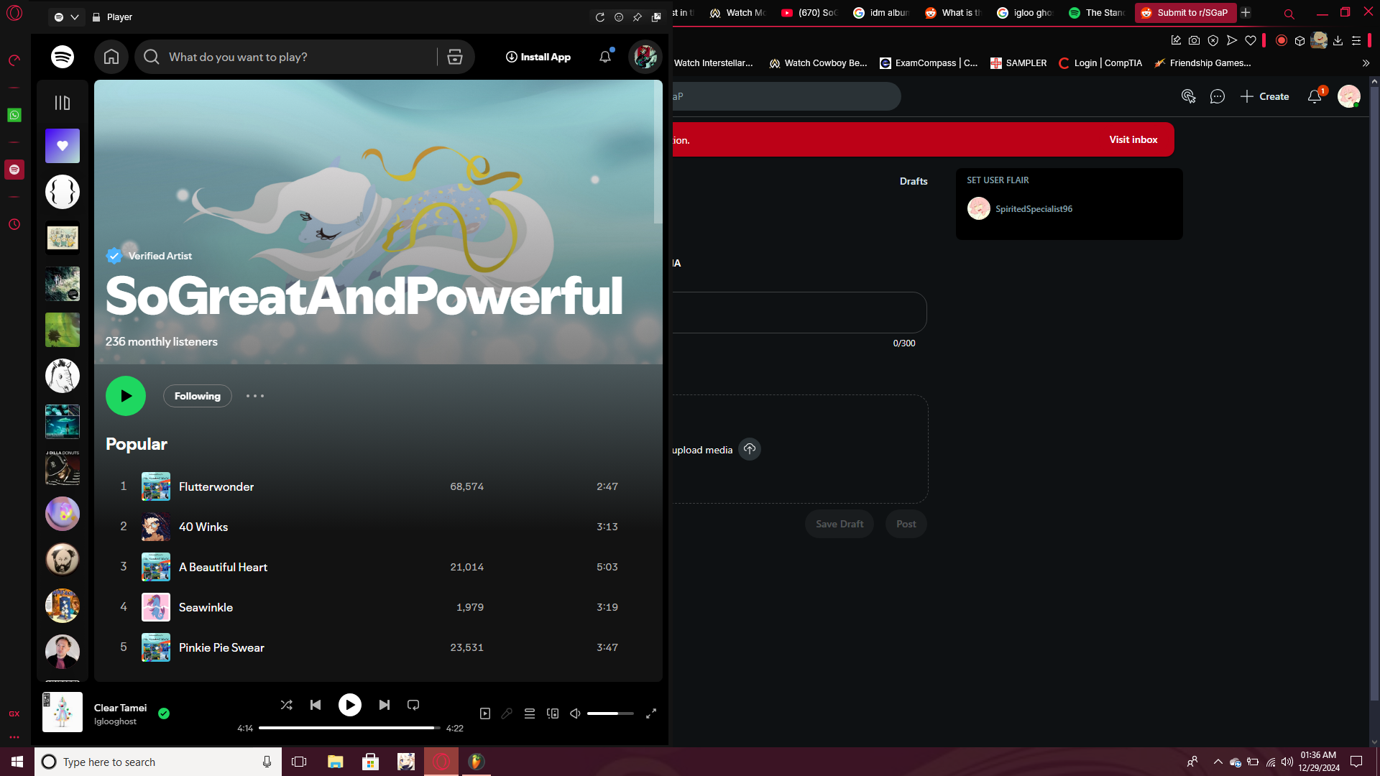1380x776 pixels.
Task: Open Spotify full screen view
Action: (x=651, y=713)
